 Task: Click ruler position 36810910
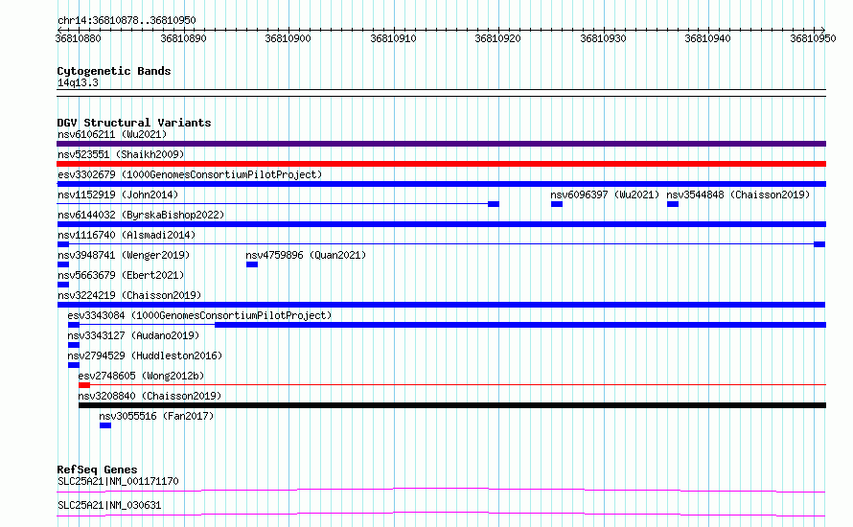393,38
